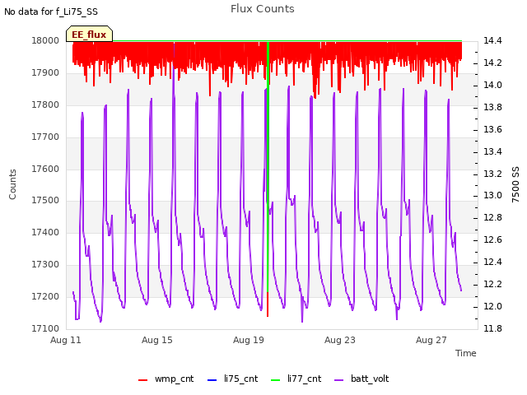This screenshot has height=395, width=527.
Task: Click the 13.0 right axis tick label
Action: [x=492, y=196]
